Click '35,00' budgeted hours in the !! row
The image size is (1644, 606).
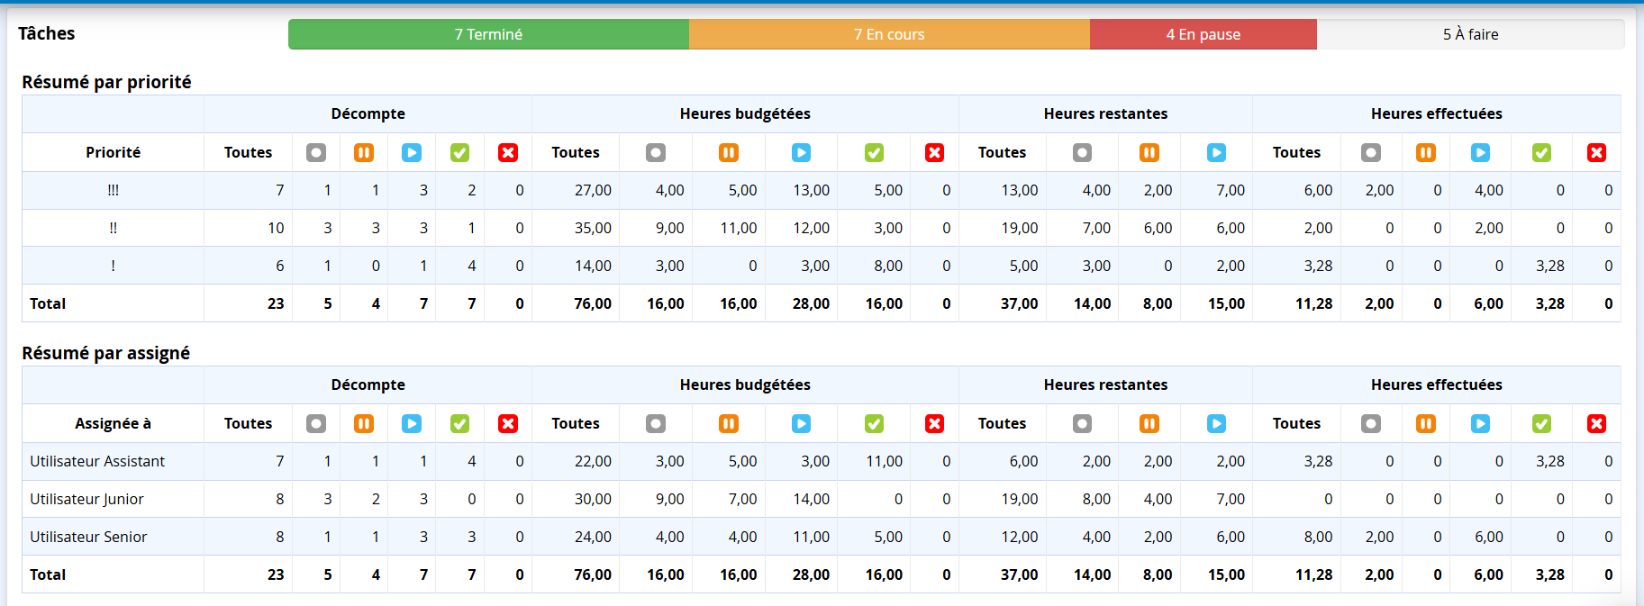tap(593, 228)
